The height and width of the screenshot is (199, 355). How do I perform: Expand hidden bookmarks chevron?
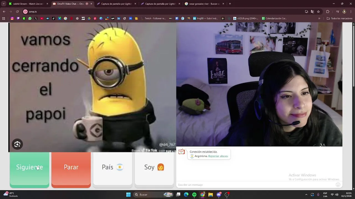pyautogui.click(x=319, y=19)
